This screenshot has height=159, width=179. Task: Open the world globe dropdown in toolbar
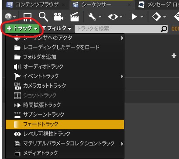10,17
